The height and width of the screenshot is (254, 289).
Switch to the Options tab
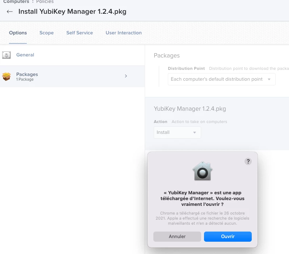[18, 33]
